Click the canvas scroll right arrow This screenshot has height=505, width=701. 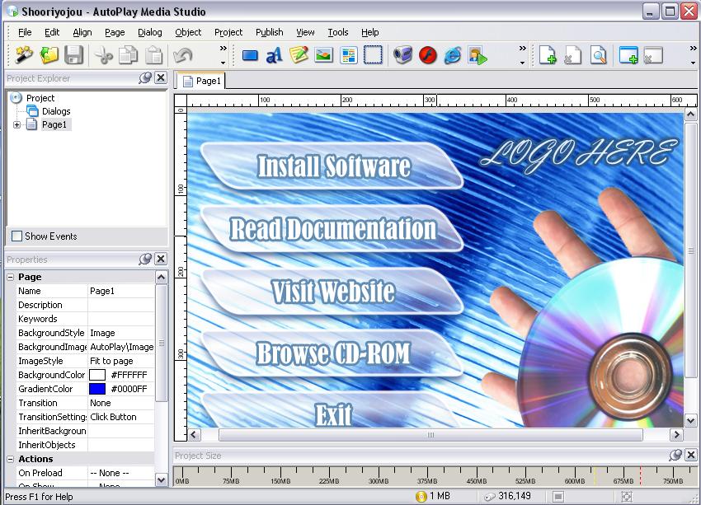coord(676,434)
